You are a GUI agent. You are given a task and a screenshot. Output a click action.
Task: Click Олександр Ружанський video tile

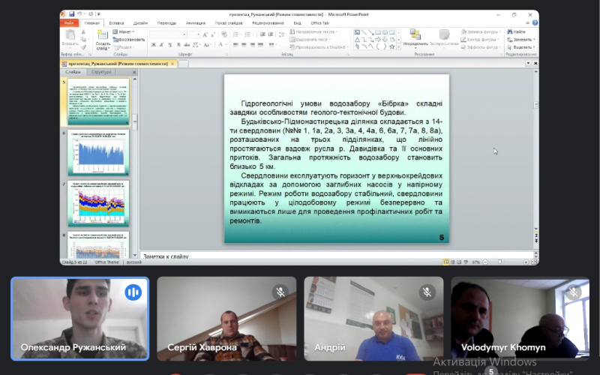click(80, 319)
